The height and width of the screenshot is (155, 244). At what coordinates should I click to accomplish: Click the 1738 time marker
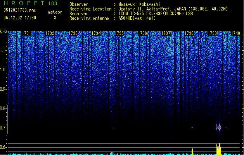[x=189, y=33]
